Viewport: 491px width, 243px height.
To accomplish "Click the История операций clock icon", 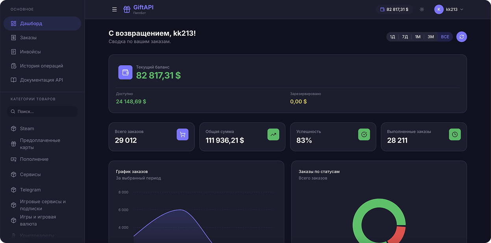I will pos(13,66).
